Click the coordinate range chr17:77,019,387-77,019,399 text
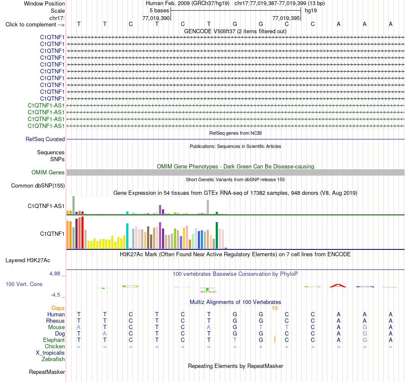This screenshot has width=405, height=382. 270,3
